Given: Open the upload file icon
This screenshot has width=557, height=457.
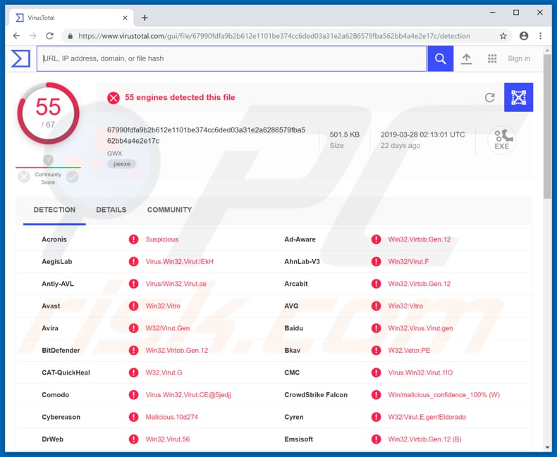Looking at the screenshot, I should pyautogui.click(x=466, y=58).
